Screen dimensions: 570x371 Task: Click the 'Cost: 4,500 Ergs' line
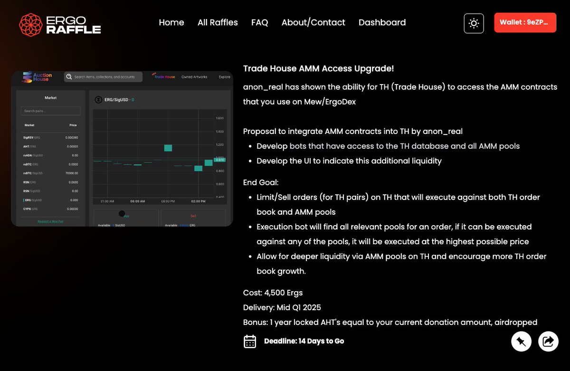click(273, 293)
